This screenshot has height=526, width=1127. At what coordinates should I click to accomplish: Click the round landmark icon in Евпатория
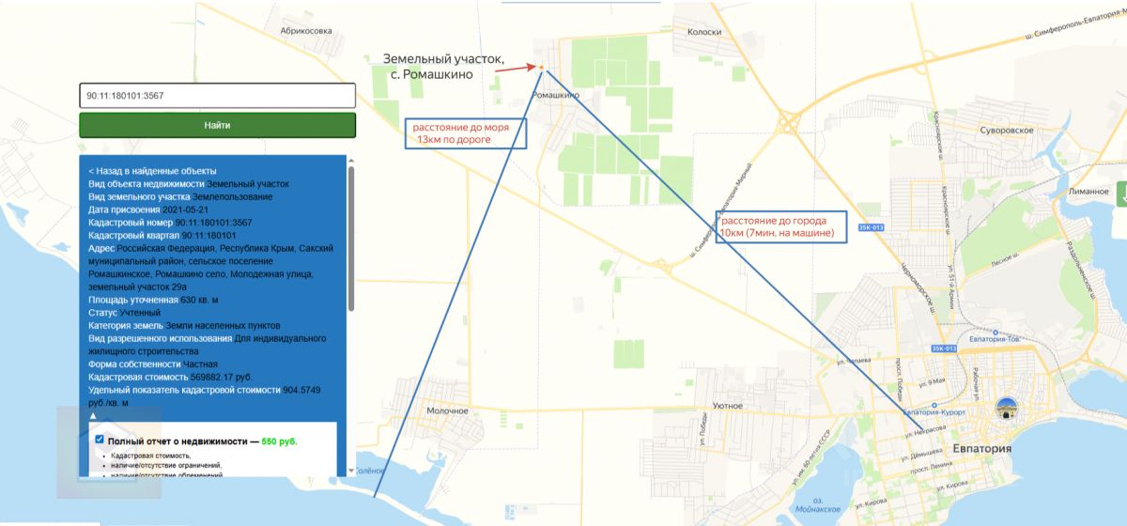pos(1007,410)
